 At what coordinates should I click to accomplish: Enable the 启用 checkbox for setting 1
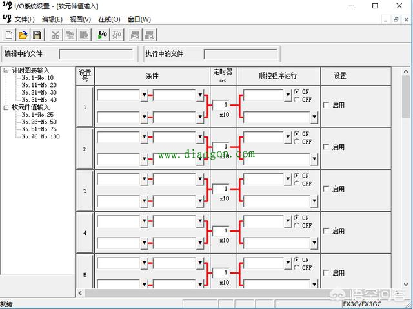(326, 105)
